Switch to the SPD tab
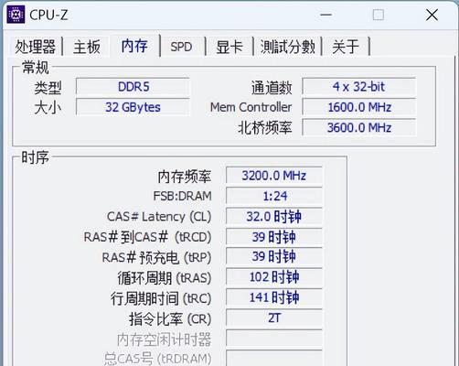459x366 pixels. coord(181,47)
